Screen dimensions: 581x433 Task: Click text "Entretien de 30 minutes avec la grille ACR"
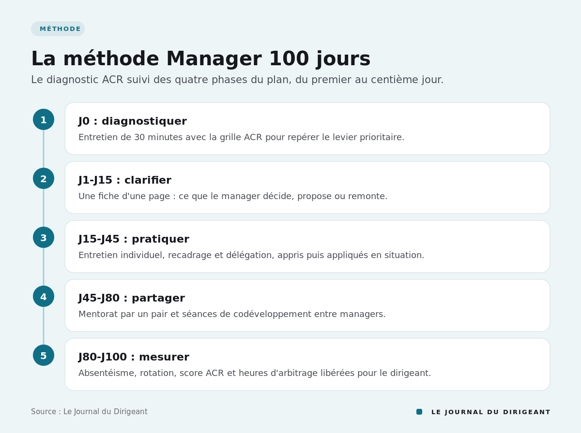coord(170,137)
